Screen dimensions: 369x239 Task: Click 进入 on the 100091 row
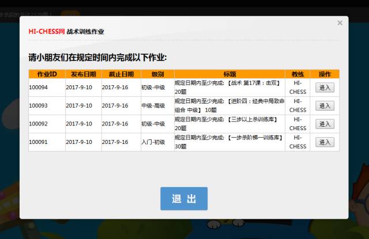pos(325,142)
